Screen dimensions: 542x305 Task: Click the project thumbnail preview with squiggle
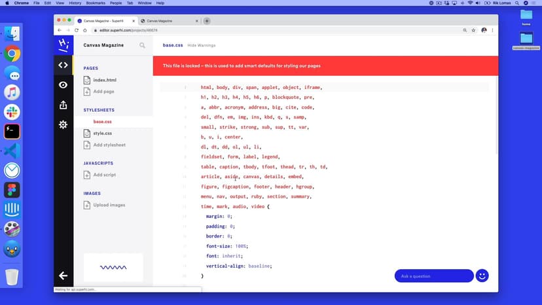pyautogui.click(x=113, y=267)
